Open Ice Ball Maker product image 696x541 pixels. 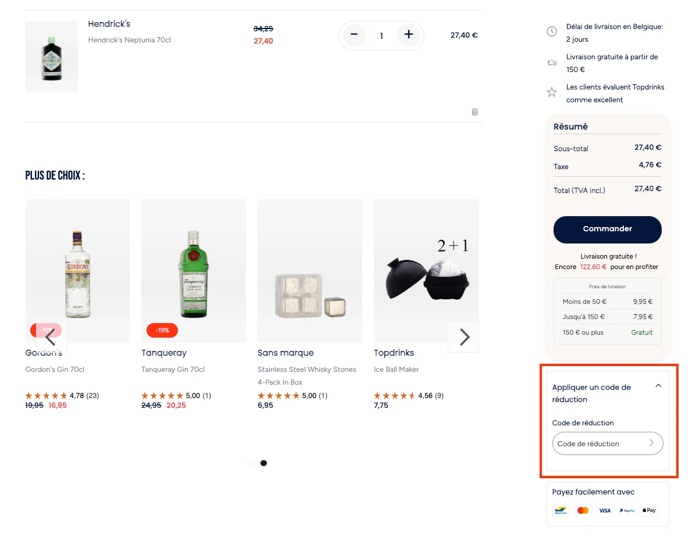[426, 271]
